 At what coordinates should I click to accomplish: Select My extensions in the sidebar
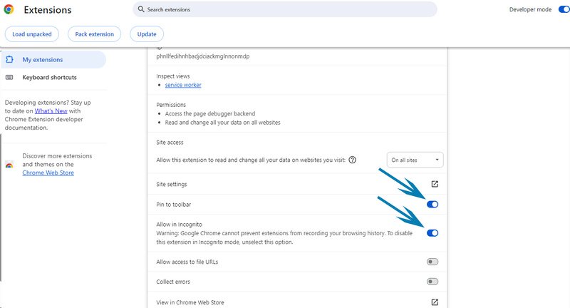coord(43,60)
